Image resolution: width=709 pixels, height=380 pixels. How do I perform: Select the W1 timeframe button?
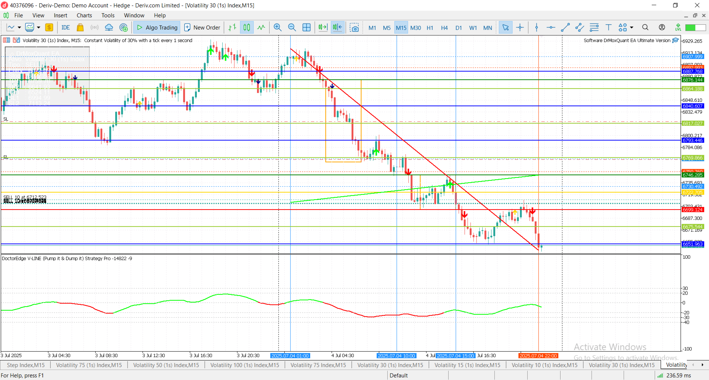pos(473,28)
